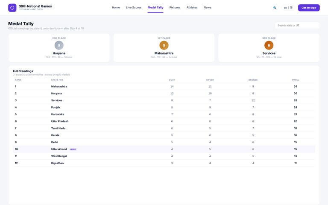Click the STATE / UT column header
This screenshot has height=205, width=328.
(57, 80)
